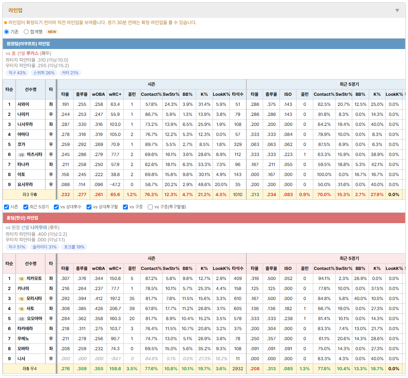This screenshot has width=408, height=378.
Task: Enable the vs 구종(투구팔별) checkbox
Action: point(150,207)
